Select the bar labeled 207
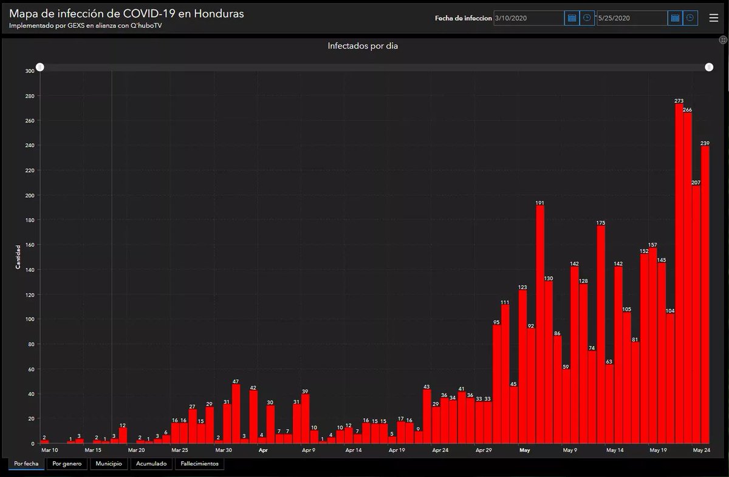The width and height of the screenshot is (729, 477). [696, 315]
